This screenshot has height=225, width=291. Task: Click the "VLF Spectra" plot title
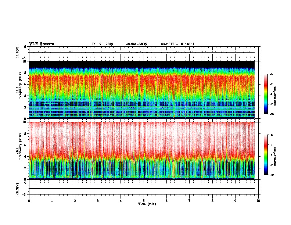tap(42, 44)
